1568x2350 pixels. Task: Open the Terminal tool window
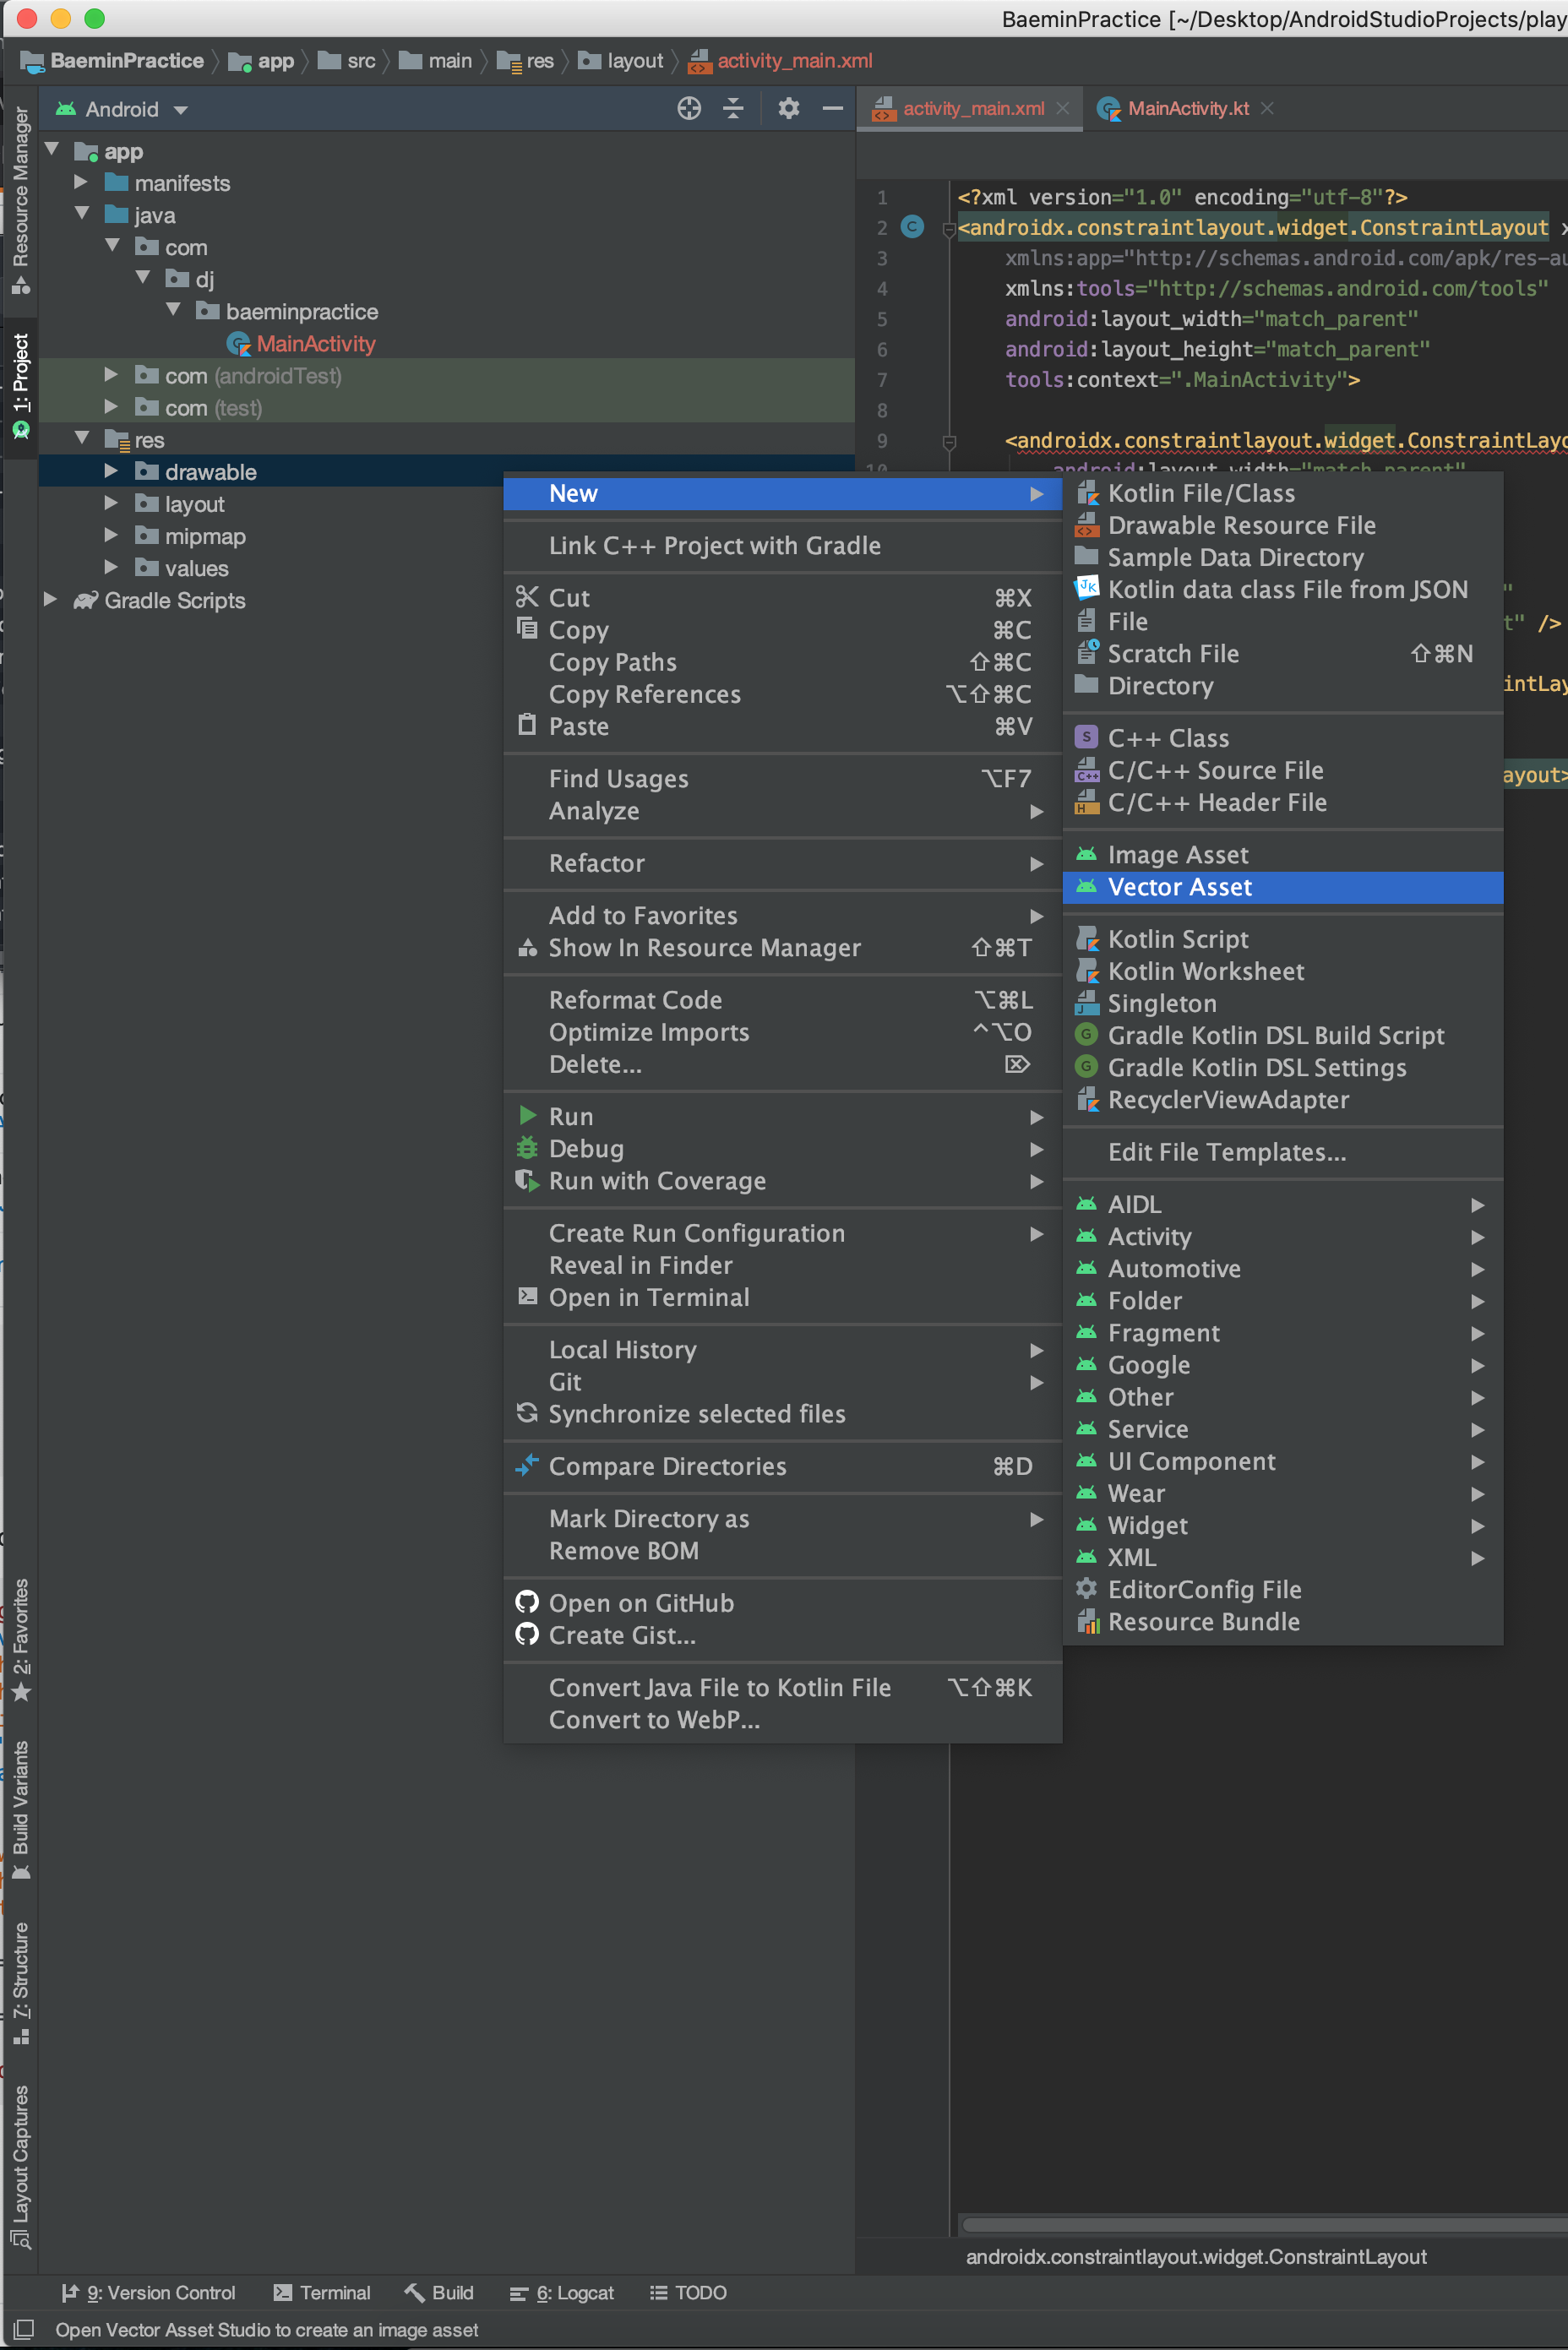coord(322,2292)
